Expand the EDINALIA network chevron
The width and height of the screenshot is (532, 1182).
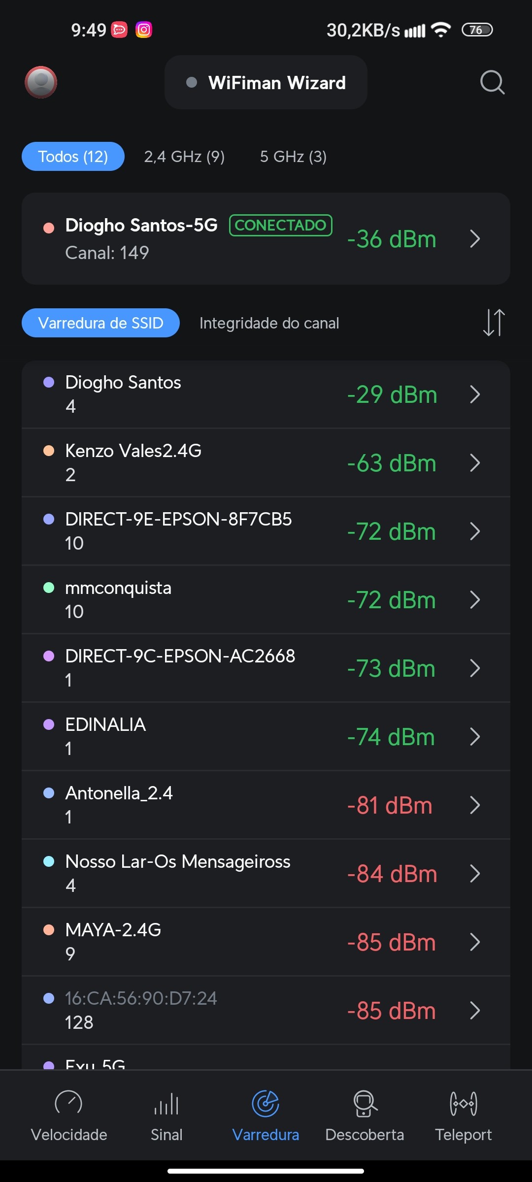tap(475, 737)
